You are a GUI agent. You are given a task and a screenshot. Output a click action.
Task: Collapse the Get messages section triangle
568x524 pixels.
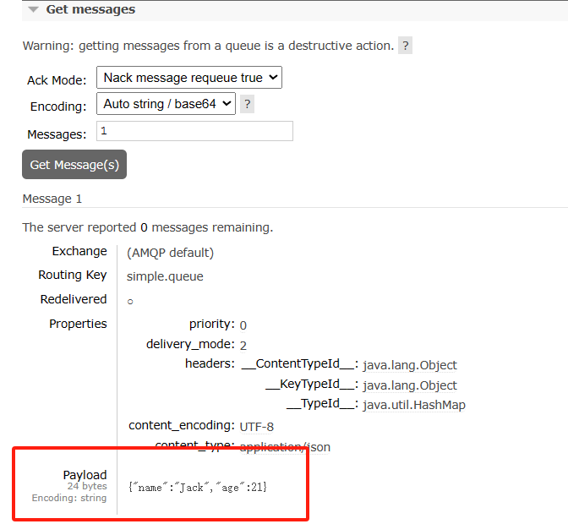(33, 10)
